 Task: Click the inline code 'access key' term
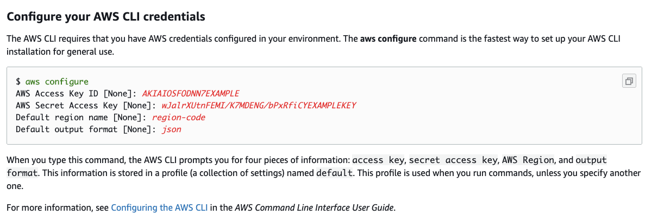click(x=379, y=161)
